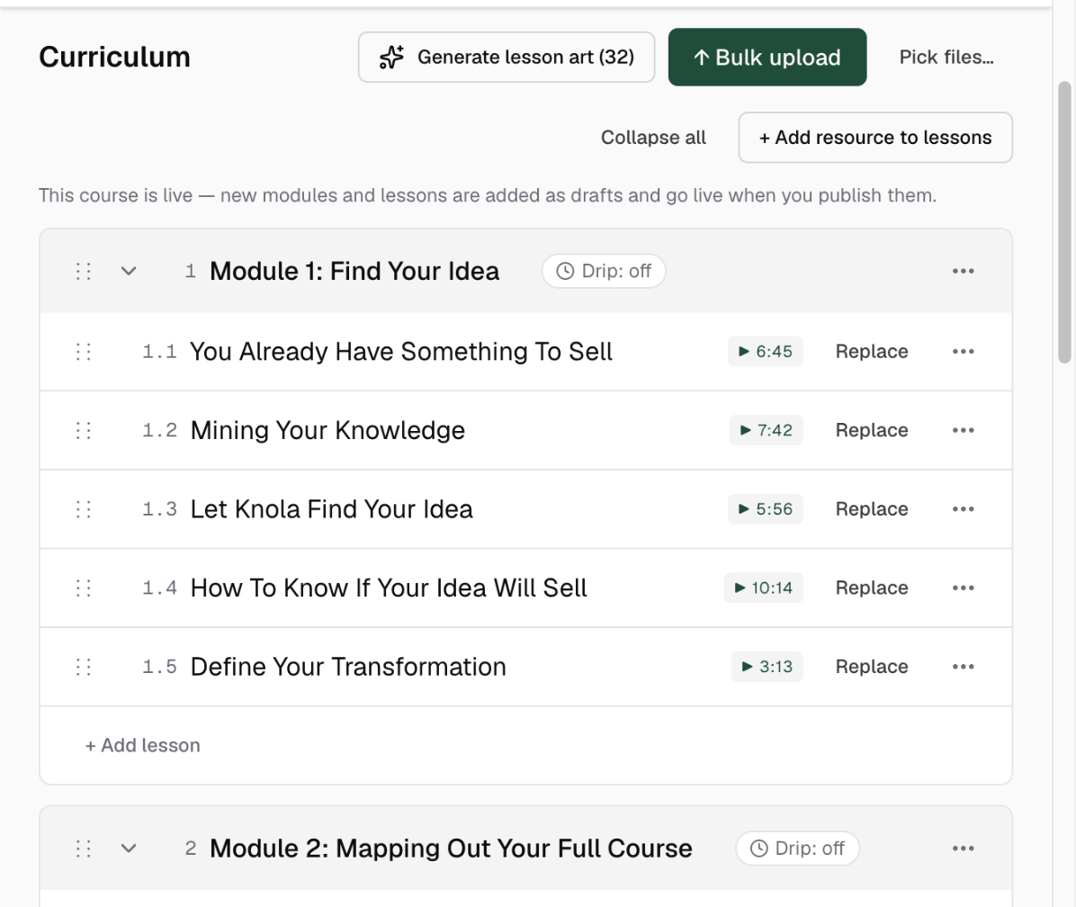This screenshot has height=907, width=1076.
Task: Play the 6:45 video for lesson 1.1
Action: click(x=765, y=351)
